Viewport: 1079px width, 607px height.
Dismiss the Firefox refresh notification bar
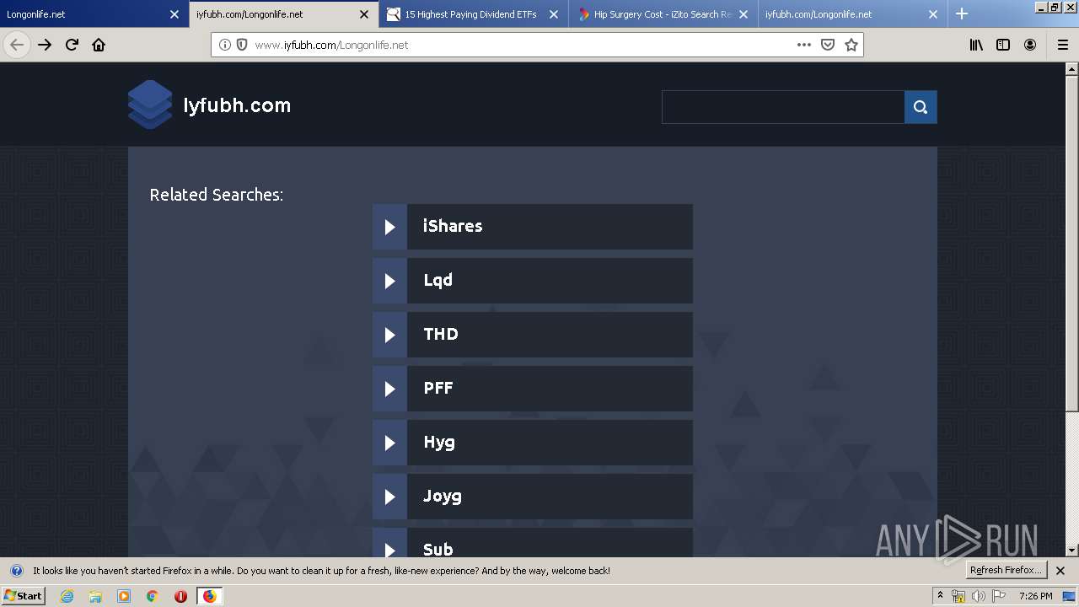pyautogui.click(x=1060, y=571)
